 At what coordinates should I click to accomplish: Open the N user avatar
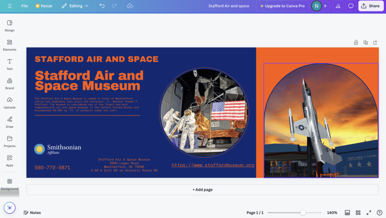(316, 6)
